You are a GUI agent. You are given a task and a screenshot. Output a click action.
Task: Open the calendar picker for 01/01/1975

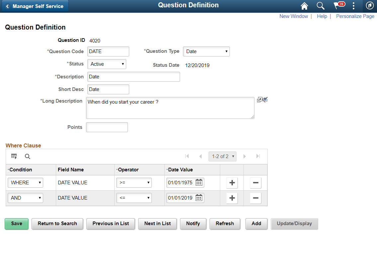coord(199,182)
